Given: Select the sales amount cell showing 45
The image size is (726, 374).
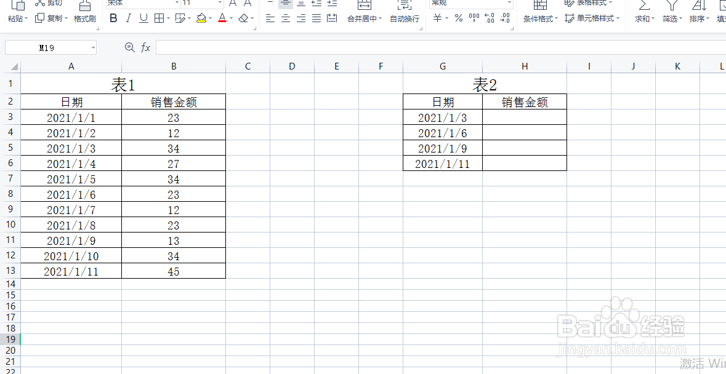Looking at the screenshot, I should tap(174, 271).
